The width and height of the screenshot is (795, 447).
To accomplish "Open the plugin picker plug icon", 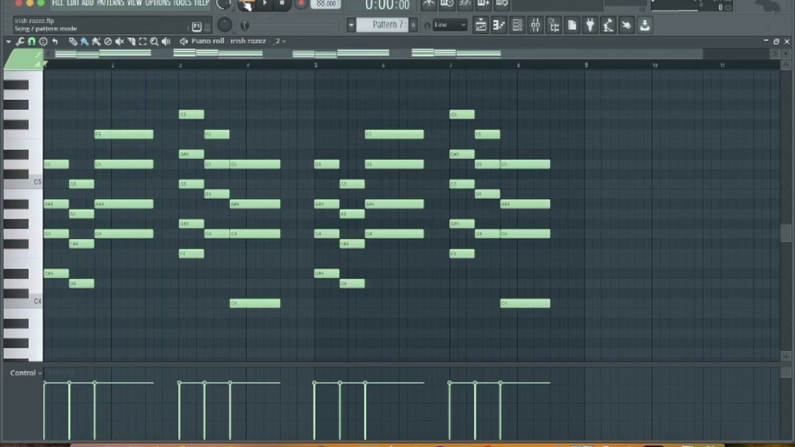I will pos(590,25).
